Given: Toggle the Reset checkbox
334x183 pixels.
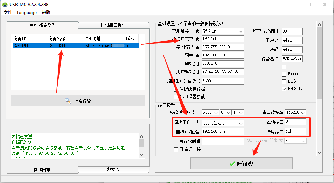Looking at the screenshot, I should (284, 74).
